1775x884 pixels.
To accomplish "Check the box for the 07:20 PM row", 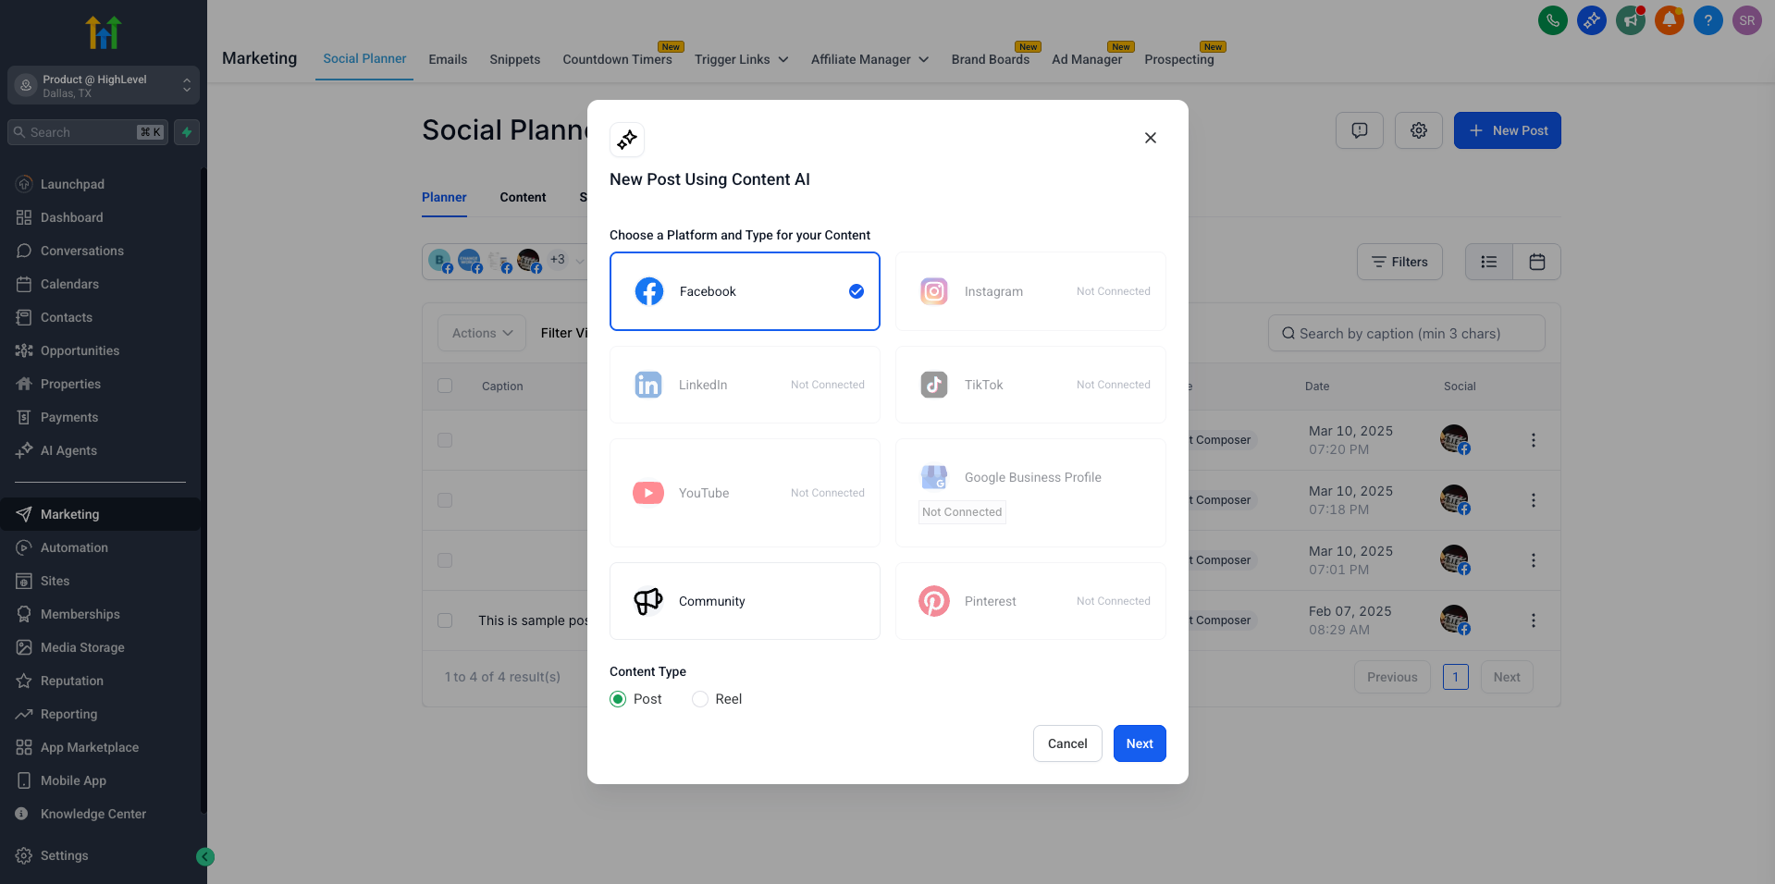I will coord(445,440).
